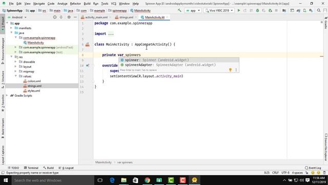
Task: Click the UTF-8 encoding status entry
Action: [x=285, y=173]
